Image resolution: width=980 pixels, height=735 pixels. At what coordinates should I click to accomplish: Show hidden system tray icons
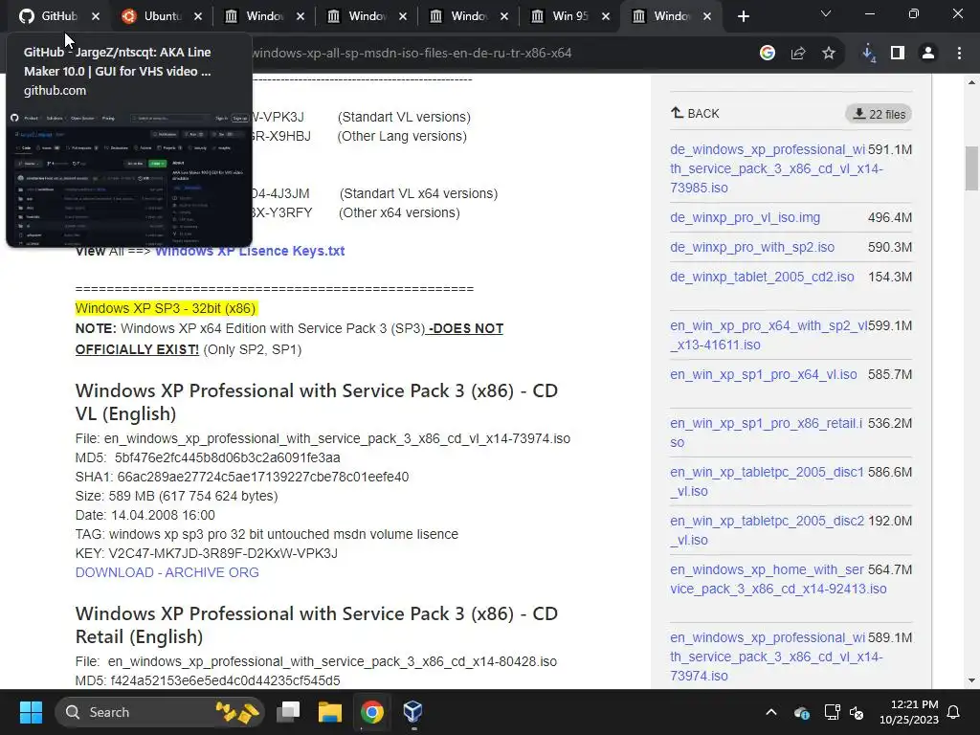tap(771, 712)
